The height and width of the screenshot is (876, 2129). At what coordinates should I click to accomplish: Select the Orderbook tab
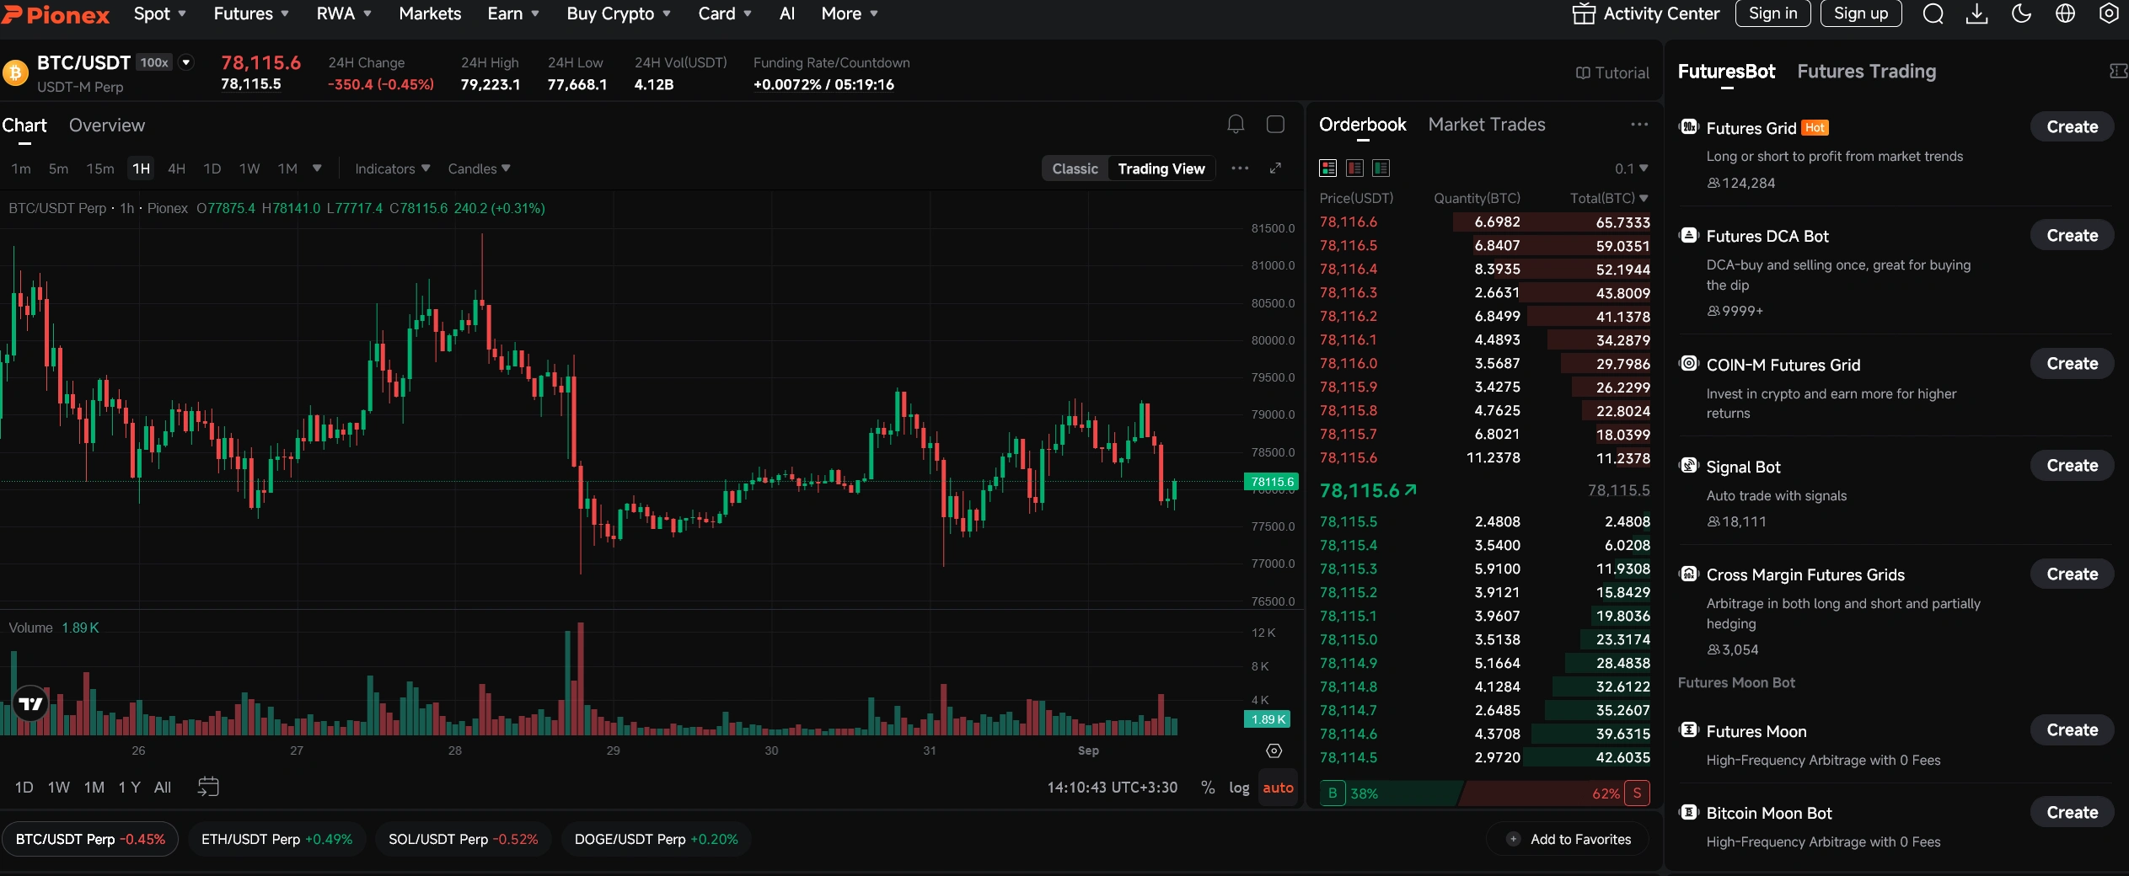pos(1363,125)
